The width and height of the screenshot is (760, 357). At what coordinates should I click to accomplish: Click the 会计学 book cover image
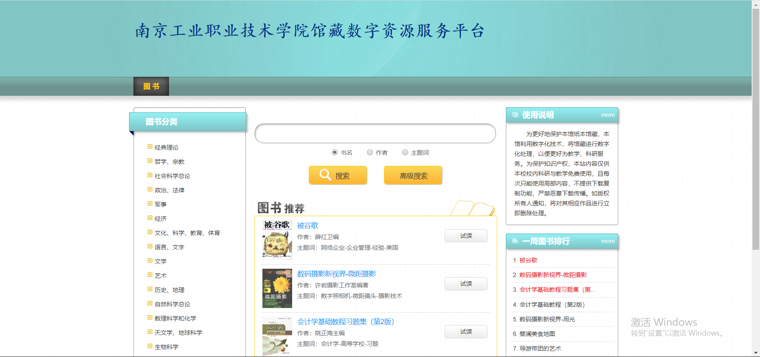tap(277, 336)
